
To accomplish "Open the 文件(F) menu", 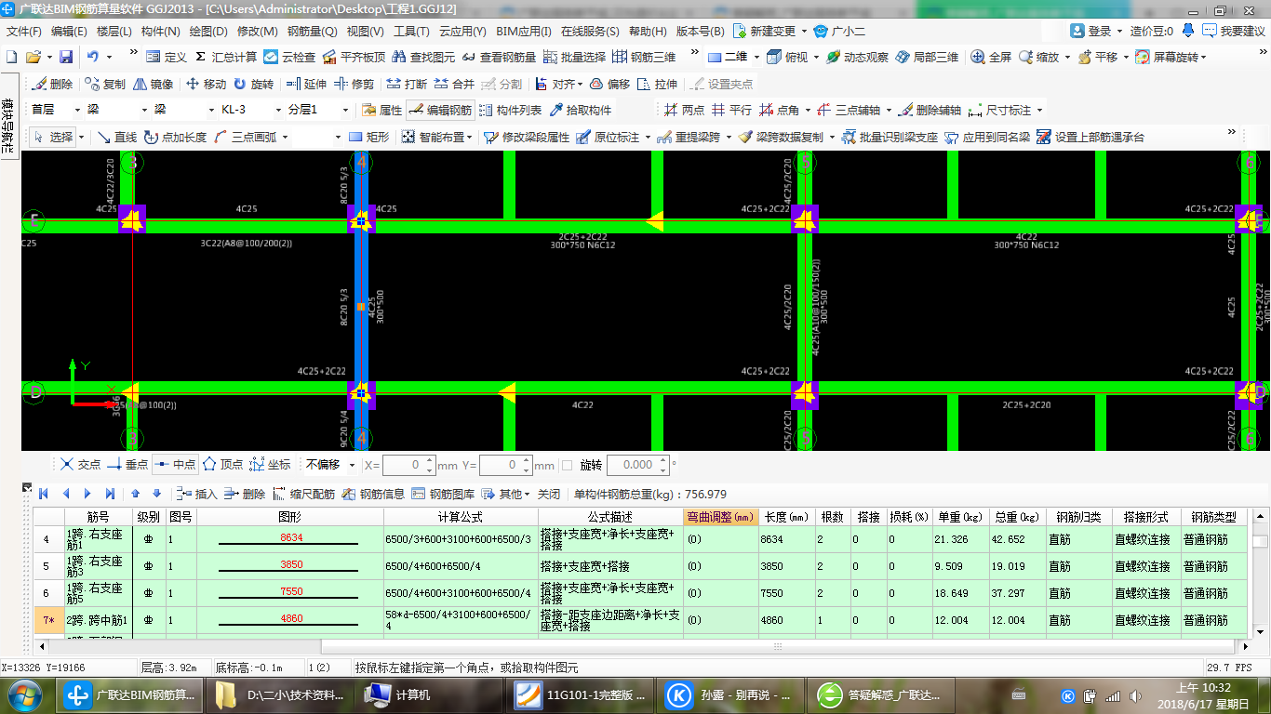I will [x=24, y=31].
